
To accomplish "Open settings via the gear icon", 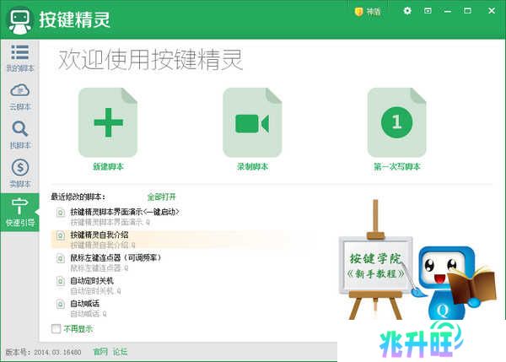I will click(x=407, y=11).
